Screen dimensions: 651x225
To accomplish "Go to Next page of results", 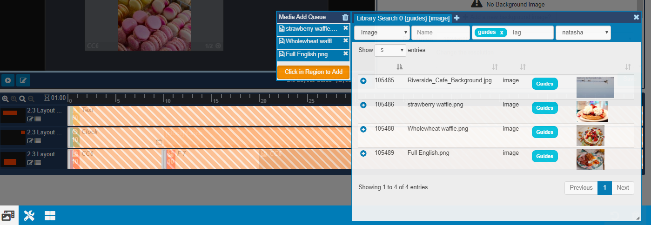I will [622, 188].
